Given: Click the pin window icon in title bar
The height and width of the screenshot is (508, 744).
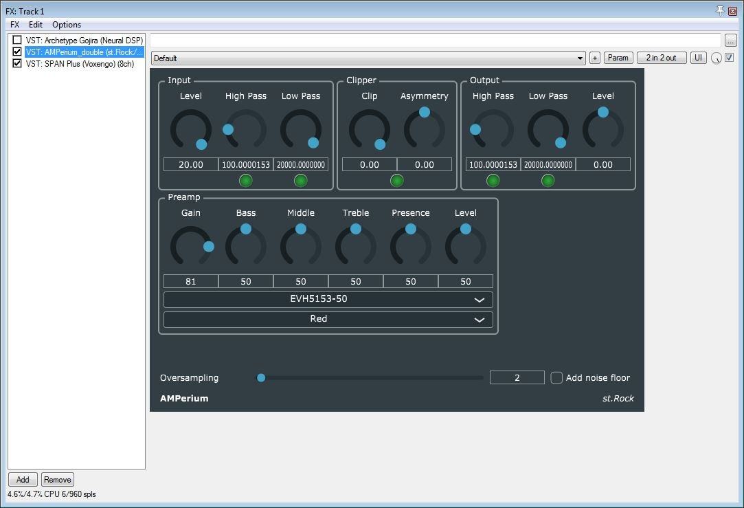Looking at the screenshot, I should point(720,11).
